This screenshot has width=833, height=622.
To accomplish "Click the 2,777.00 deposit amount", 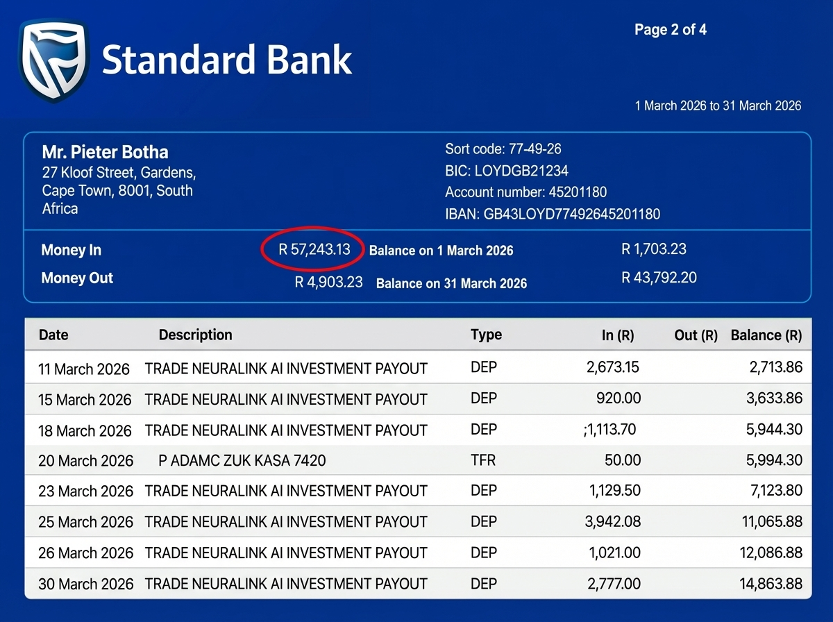I will [614, 583].
